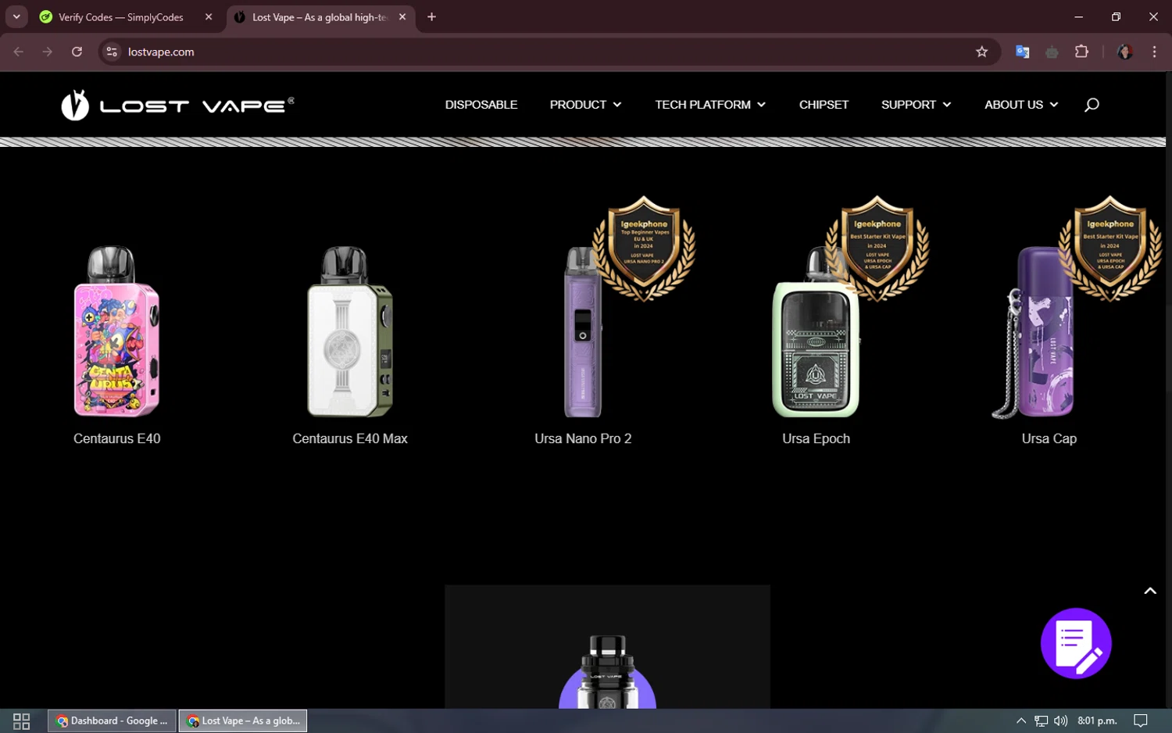The width and height of the screenshot is (1172, 733).
Task: View site information icon in address bar
Action: (112, 52)
